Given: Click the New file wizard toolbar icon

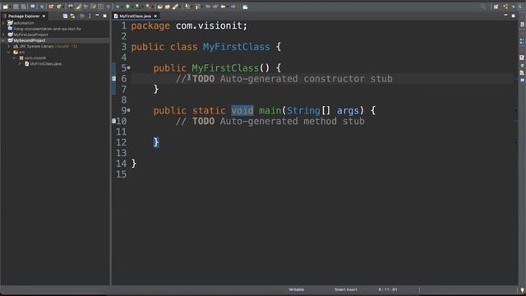Looking at the screenshot, I should pyautogui.click(x=6, y=7).
